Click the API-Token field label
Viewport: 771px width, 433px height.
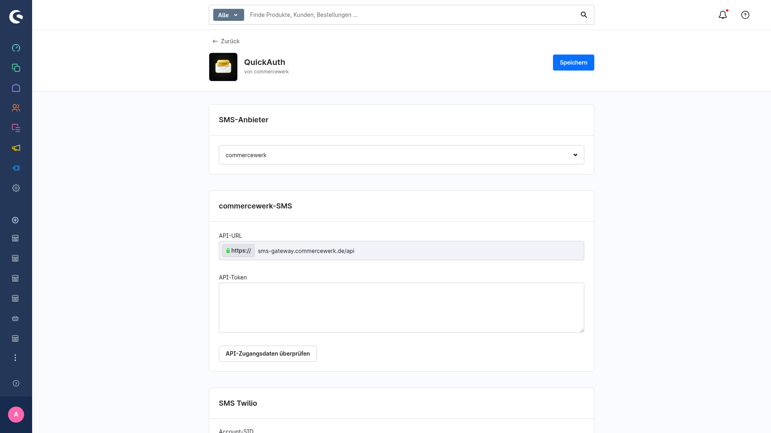pyautogui.click(x=233, y=277)
